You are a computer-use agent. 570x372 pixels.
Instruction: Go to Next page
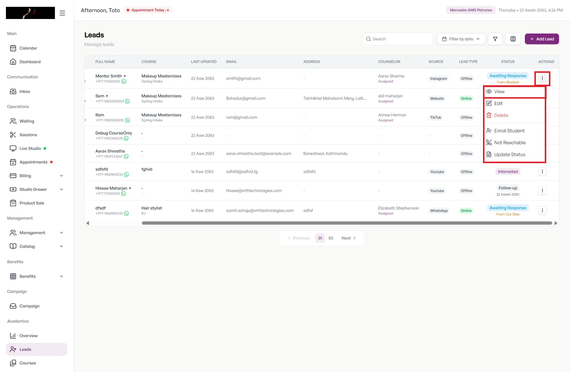[x=349, y=238]
